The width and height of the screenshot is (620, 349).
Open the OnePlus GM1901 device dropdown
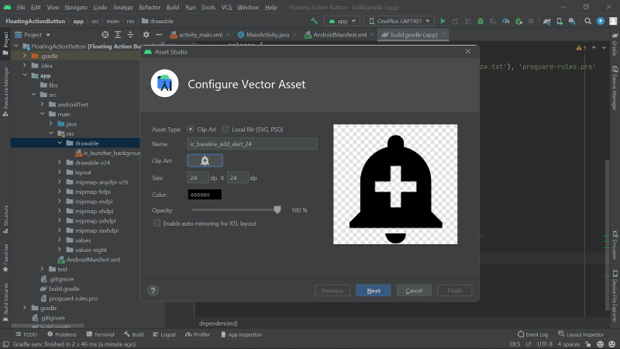click(399, 21)
